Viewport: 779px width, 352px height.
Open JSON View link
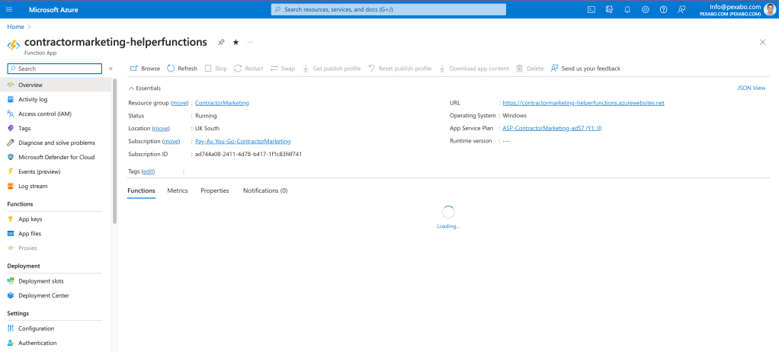(752, 88)
